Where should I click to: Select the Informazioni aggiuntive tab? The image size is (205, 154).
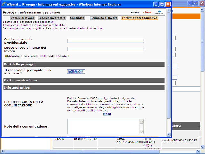139,18
